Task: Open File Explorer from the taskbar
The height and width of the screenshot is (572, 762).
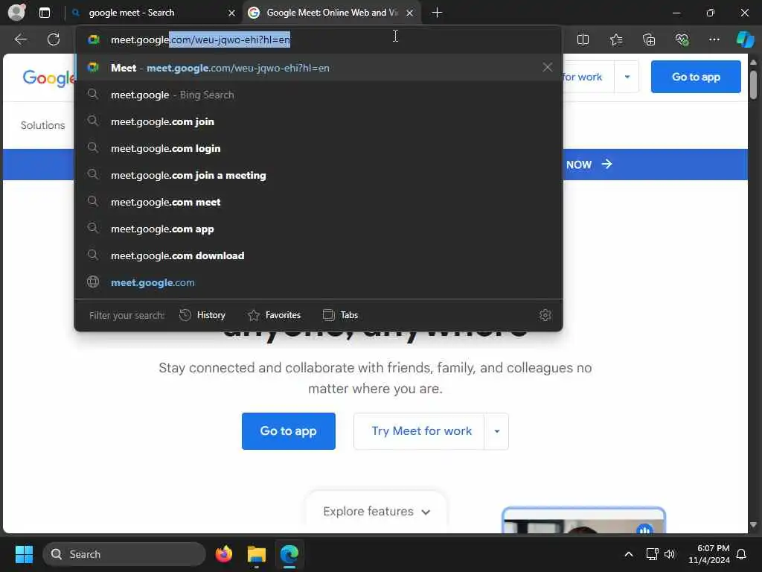Action: (257, 554)
